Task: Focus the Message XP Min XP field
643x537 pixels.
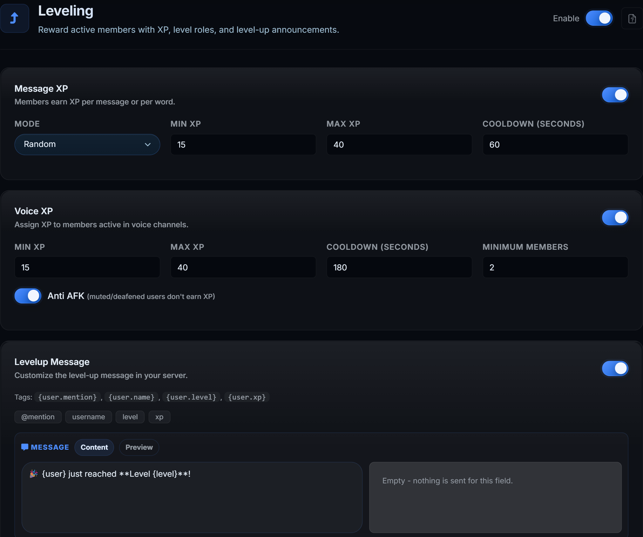Action: pos(243,145)
